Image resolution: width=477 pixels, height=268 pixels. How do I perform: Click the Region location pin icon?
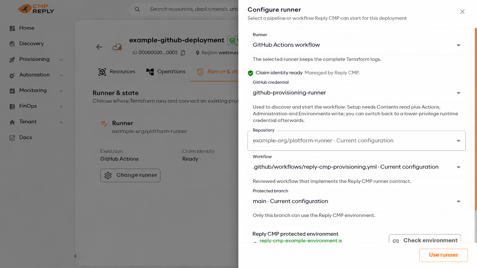coord(197,53)
